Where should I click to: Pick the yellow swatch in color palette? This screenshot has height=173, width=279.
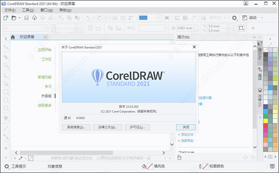point(266,121)
